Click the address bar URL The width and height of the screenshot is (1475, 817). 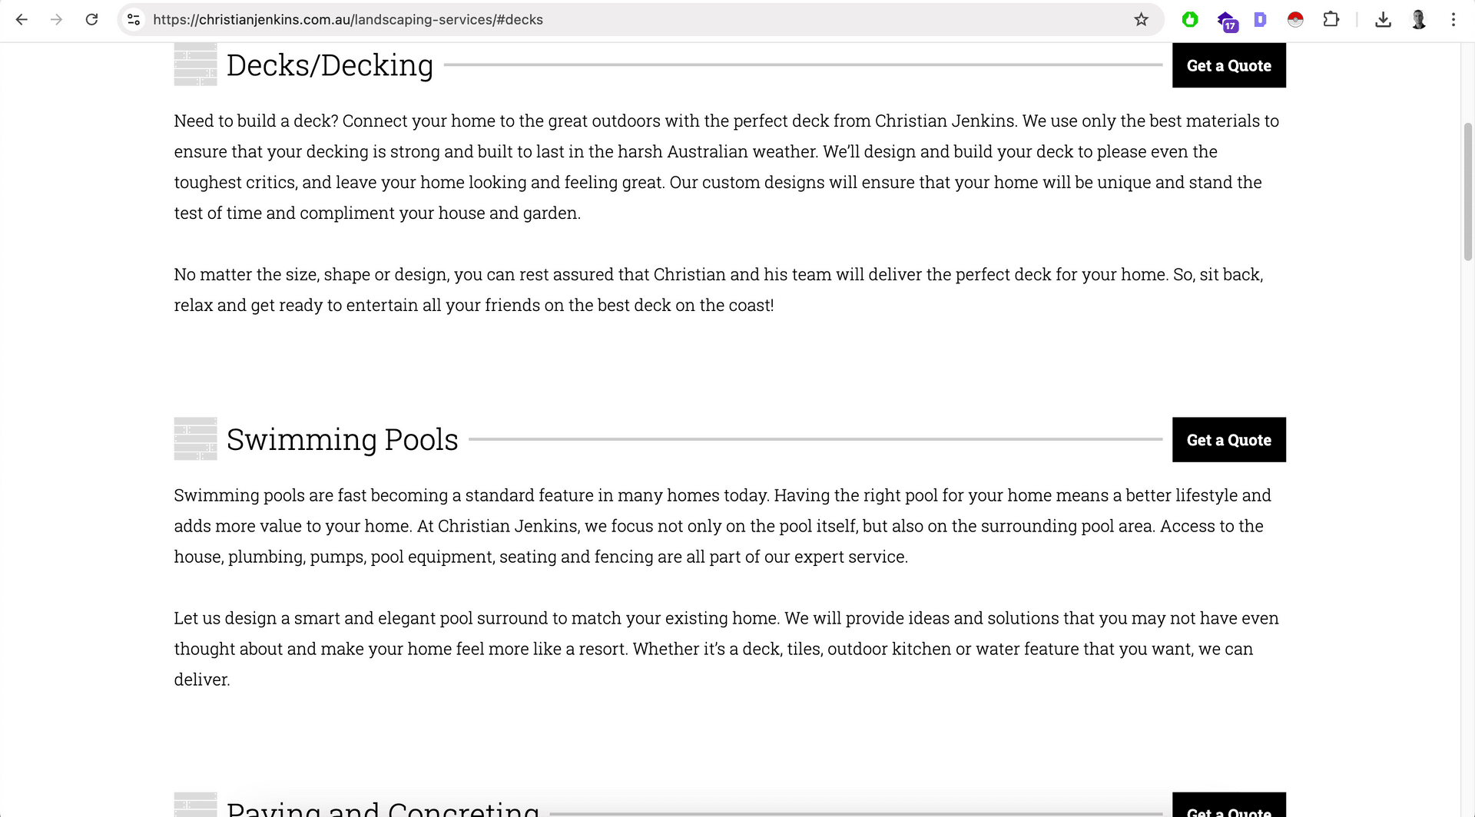coord(347,20)
